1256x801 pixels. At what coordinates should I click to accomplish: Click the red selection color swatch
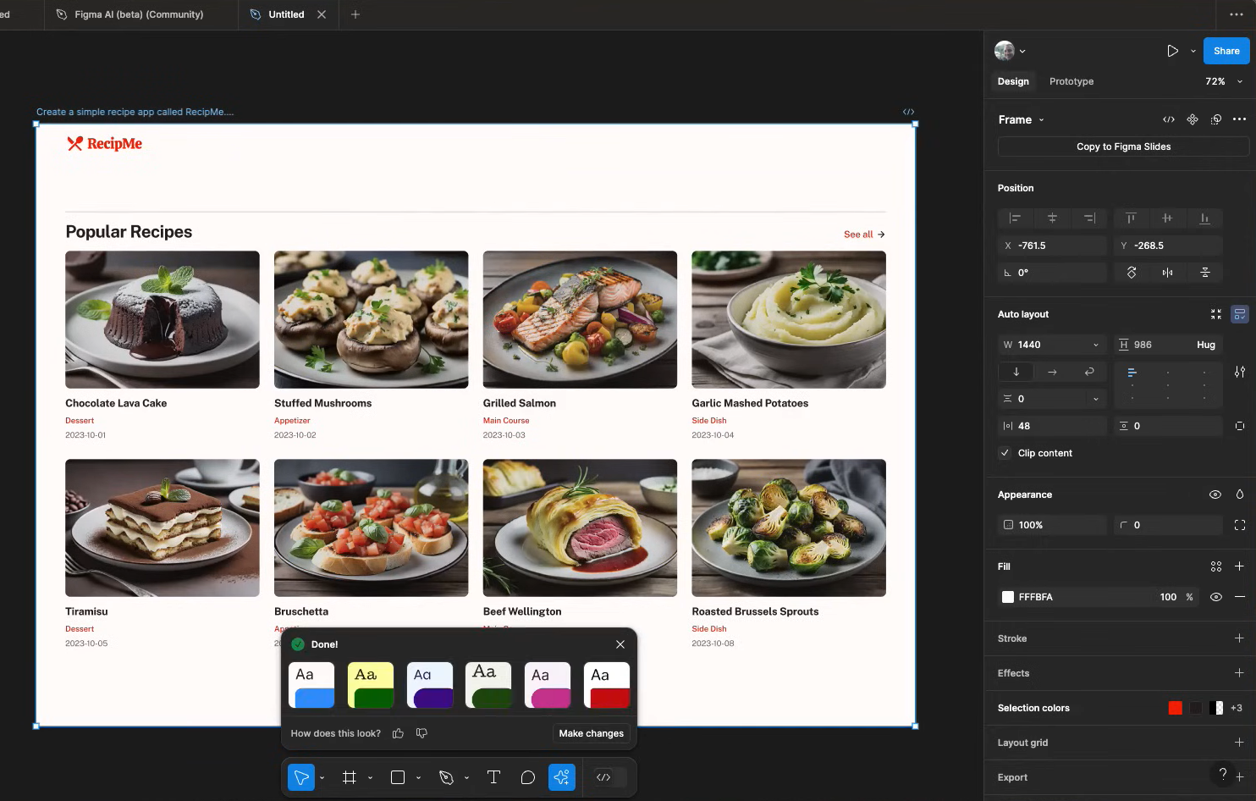pos(1175,708)
